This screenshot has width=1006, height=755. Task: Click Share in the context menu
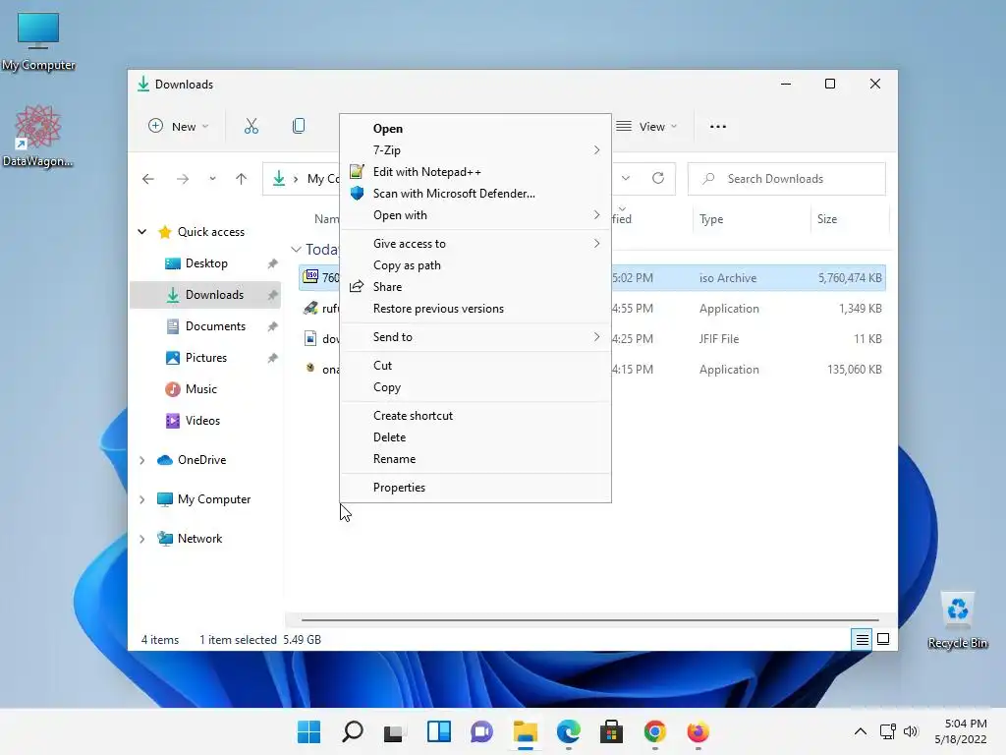[x=475, y=287]
